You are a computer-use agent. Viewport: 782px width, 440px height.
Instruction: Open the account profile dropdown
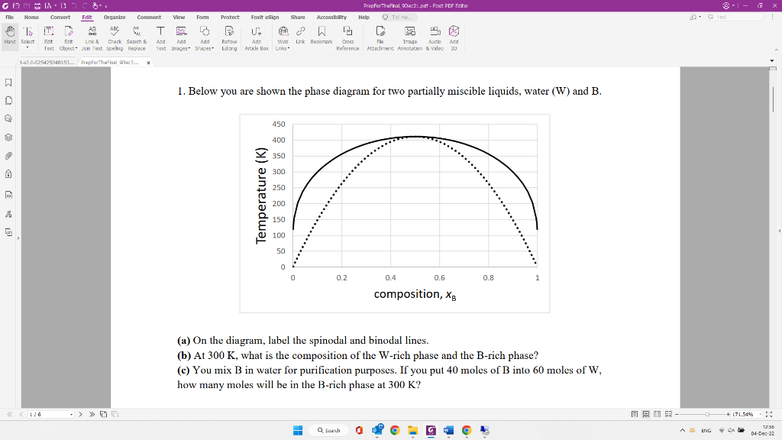[729, 5]
